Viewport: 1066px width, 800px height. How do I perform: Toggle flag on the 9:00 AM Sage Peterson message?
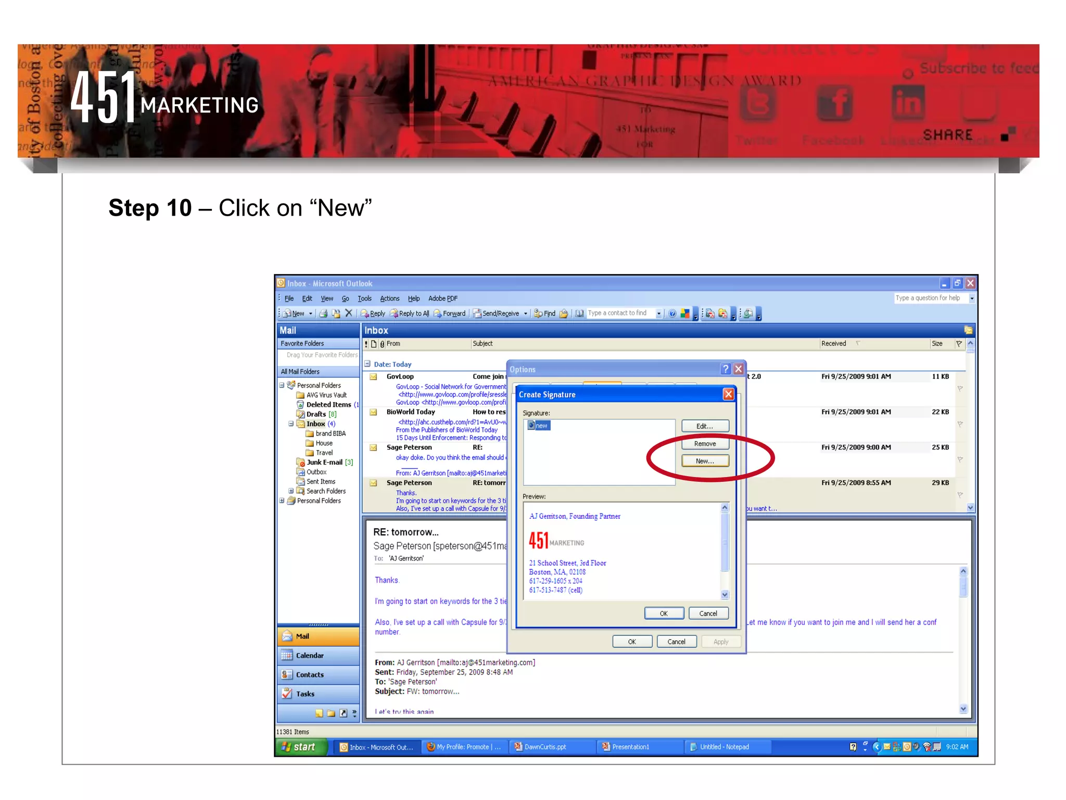[960, 459]
